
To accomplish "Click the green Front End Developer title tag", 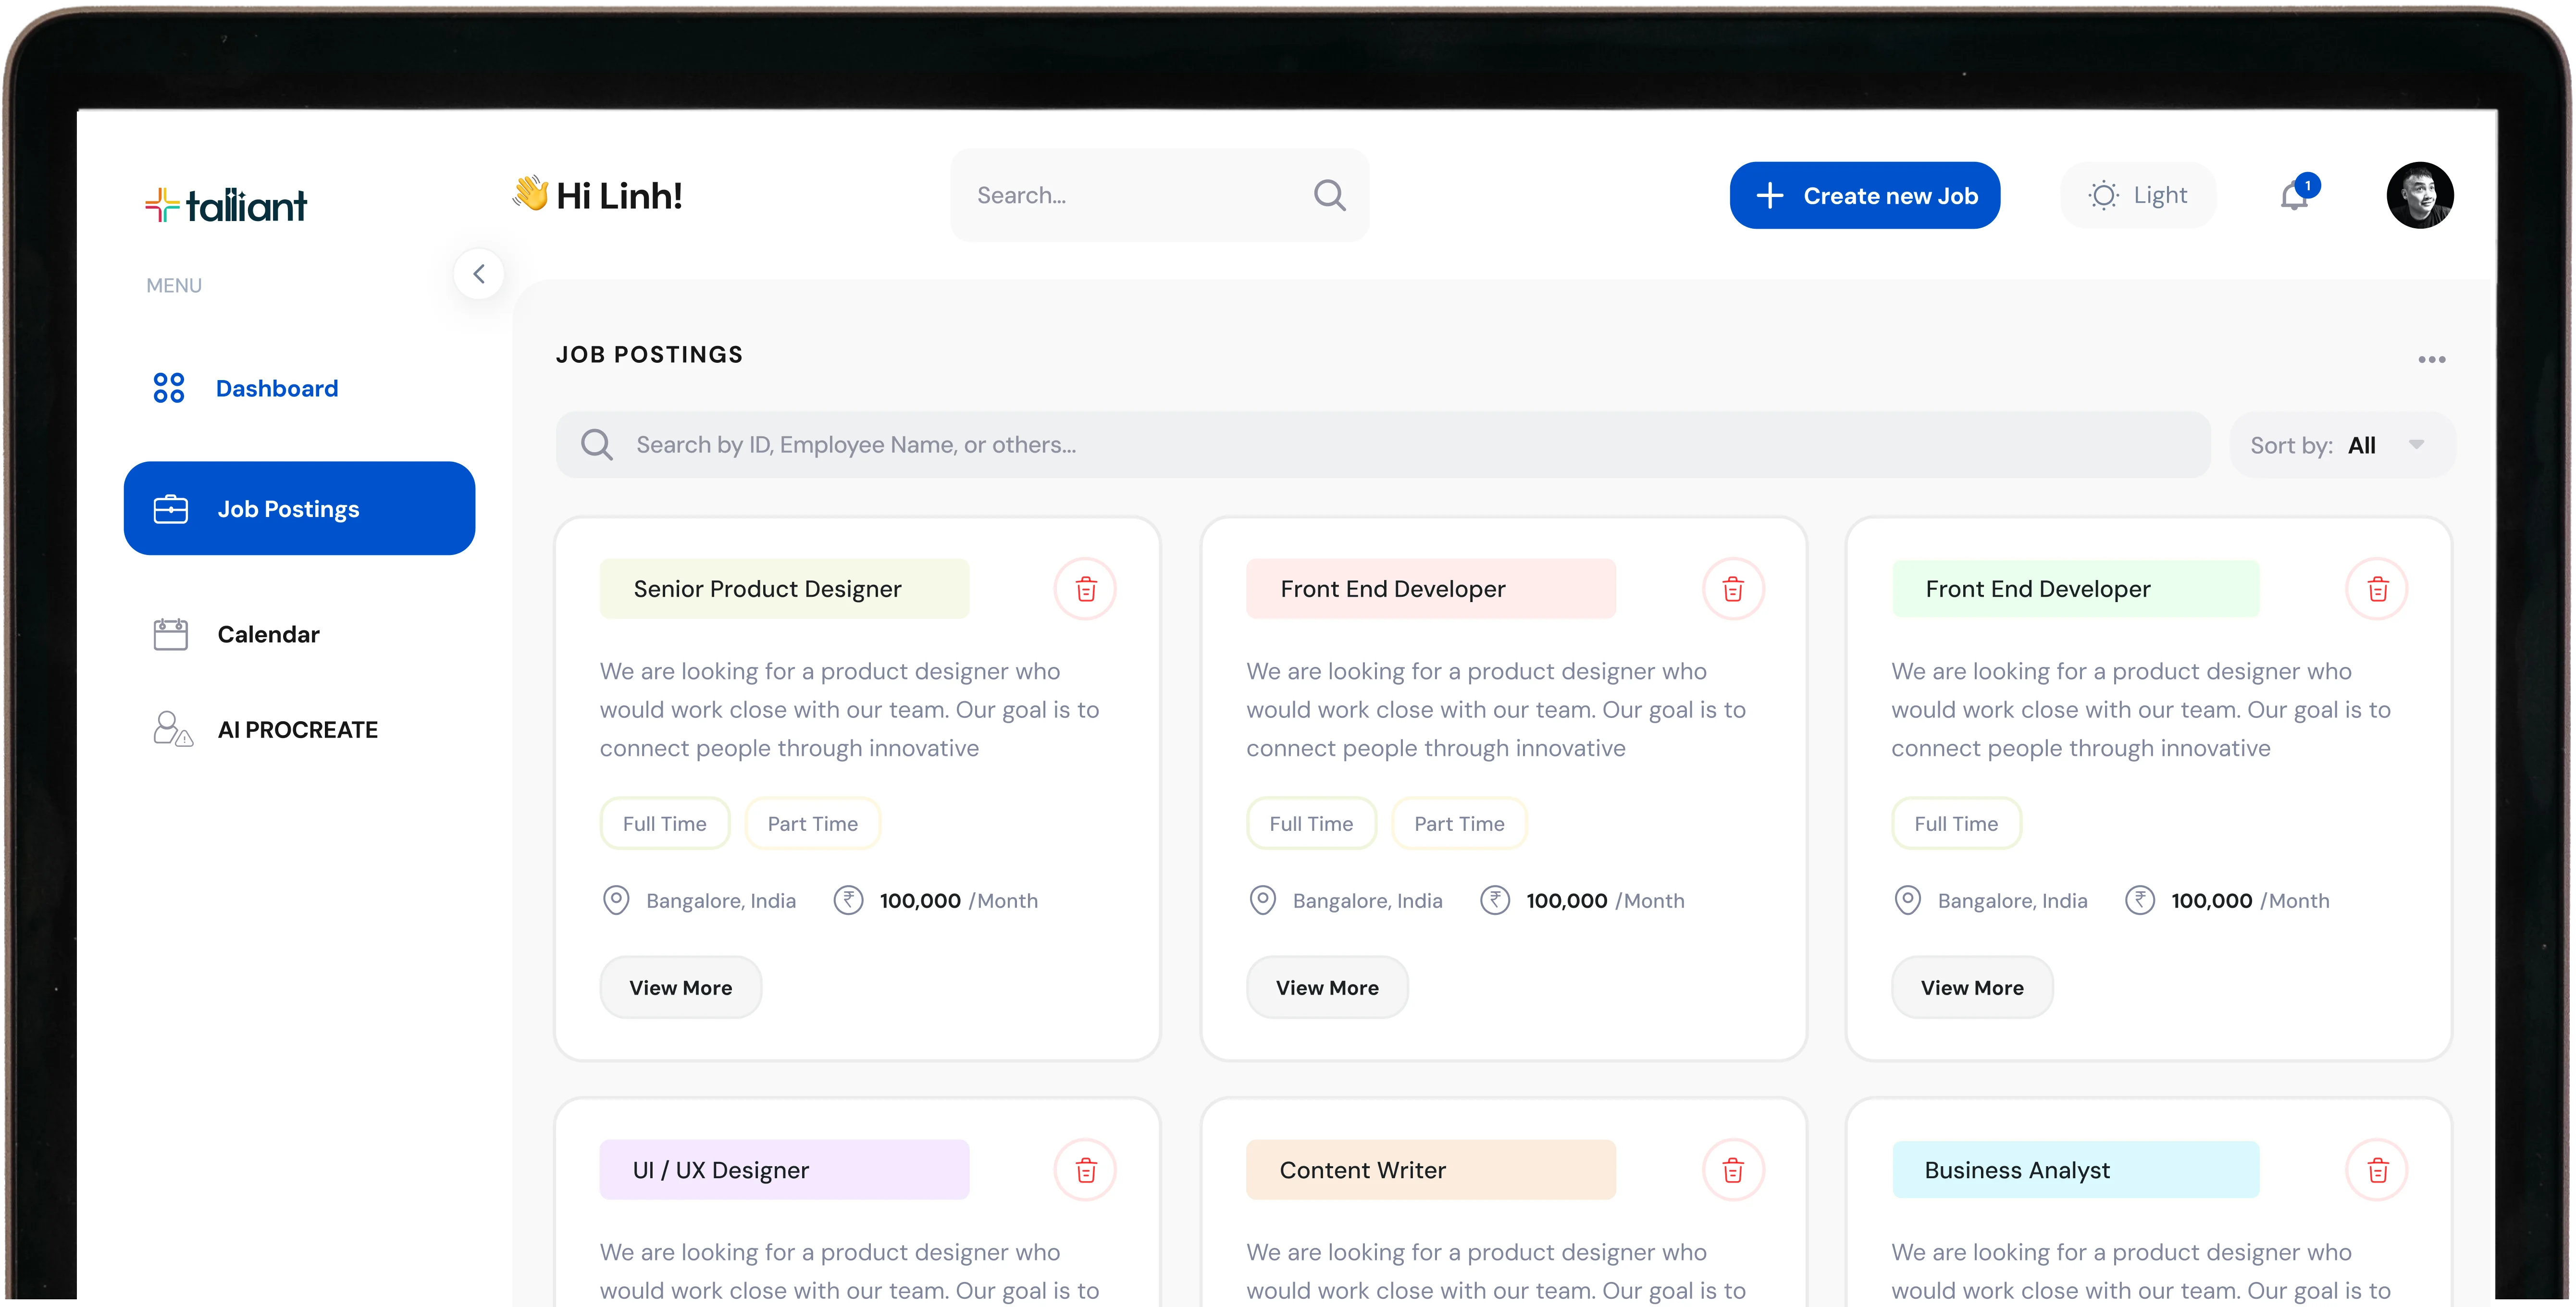I will tap(2076, 589).
